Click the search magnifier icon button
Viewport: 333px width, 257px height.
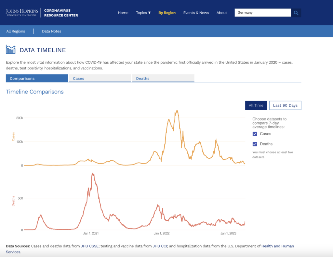point(296,13)
